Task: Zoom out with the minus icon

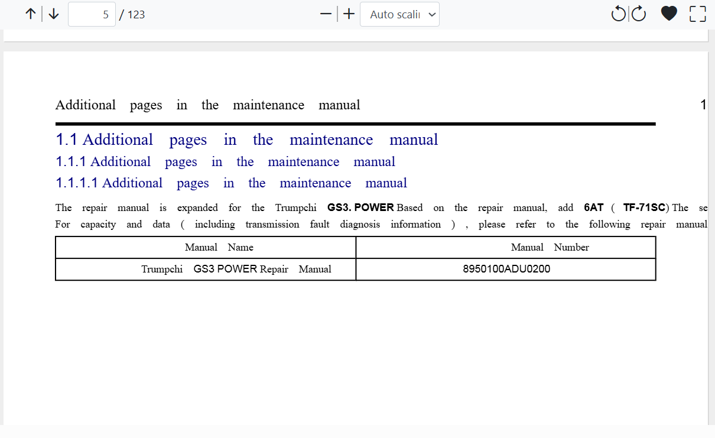Action: (326, 14)
